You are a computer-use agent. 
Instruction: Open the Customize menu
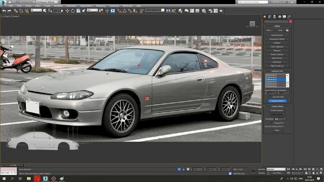click(114, 6)
